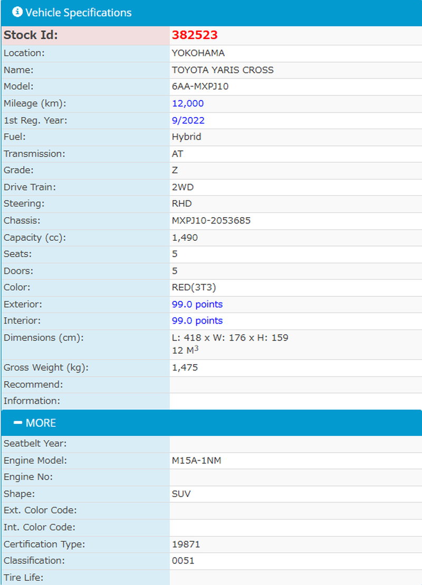
Task: Click the 1st Reg. Year label
Action: 35,121
